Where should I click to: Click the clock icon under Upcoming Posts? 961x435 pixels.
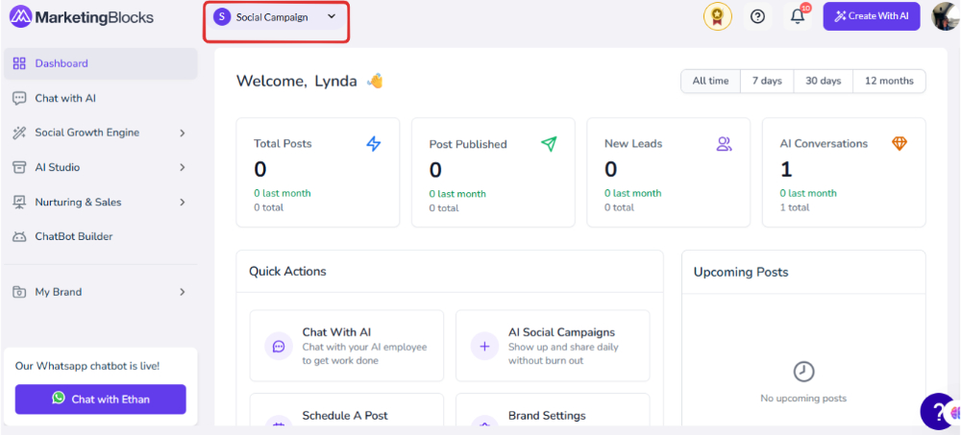click(x=803, y=372)
